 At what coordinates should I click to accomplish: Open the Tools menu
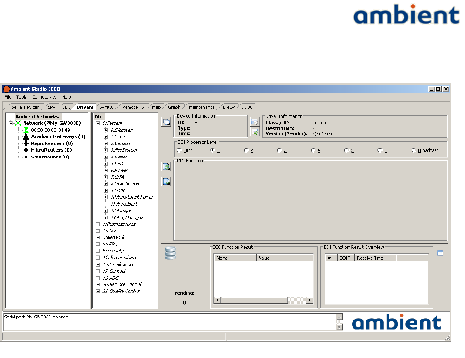(x=21, y=97)
